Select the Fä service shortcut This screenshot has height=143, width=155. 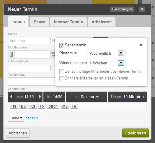[x=74, y=106]
